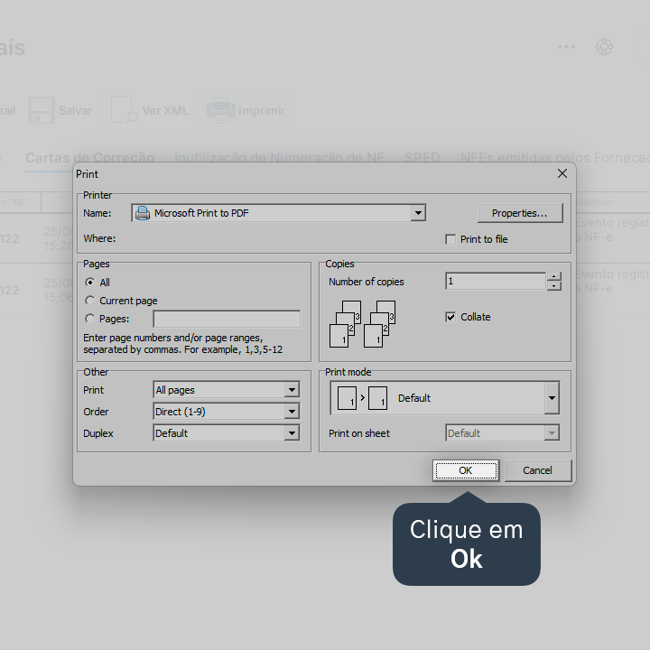Decrease number of copies with down arrow
This screenshot has width=650, height=650.
pyautogui.click(x=553, y=286)
